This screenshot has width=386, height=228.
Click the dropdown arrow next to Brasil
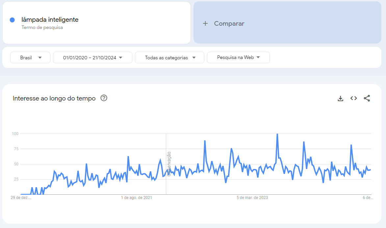coord(40,58)
